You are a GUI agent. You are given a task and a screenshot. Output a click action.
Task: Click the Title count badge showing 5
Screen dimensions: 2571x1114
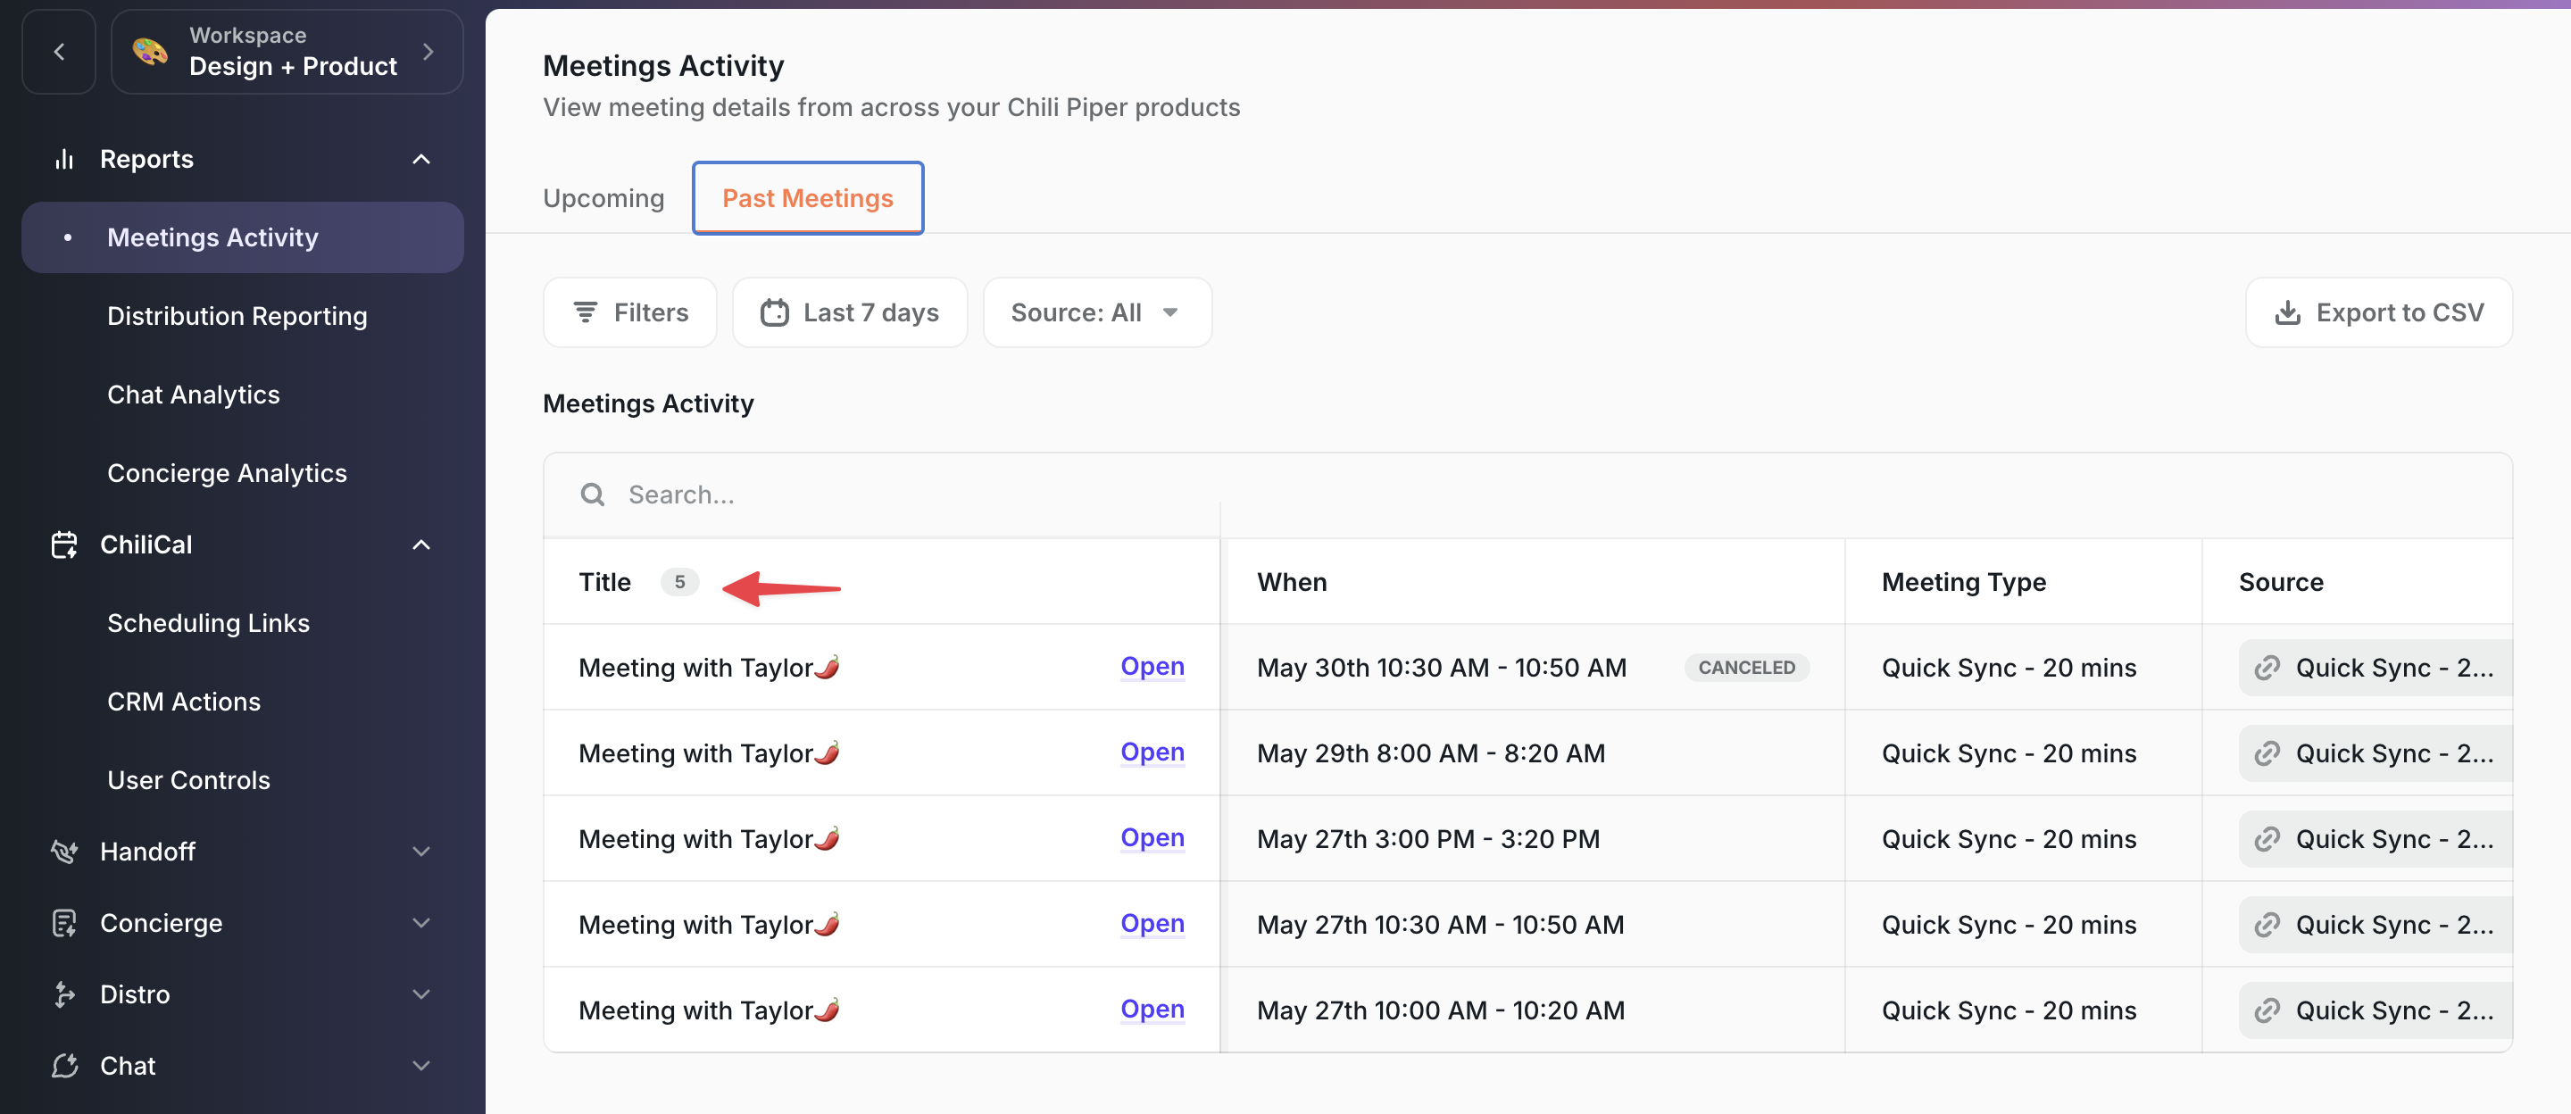coord(679,582)
